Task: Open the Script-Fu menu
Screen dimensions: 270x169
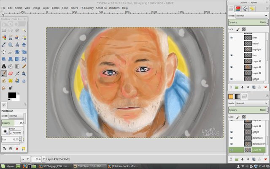Action: tap(101, 8)
